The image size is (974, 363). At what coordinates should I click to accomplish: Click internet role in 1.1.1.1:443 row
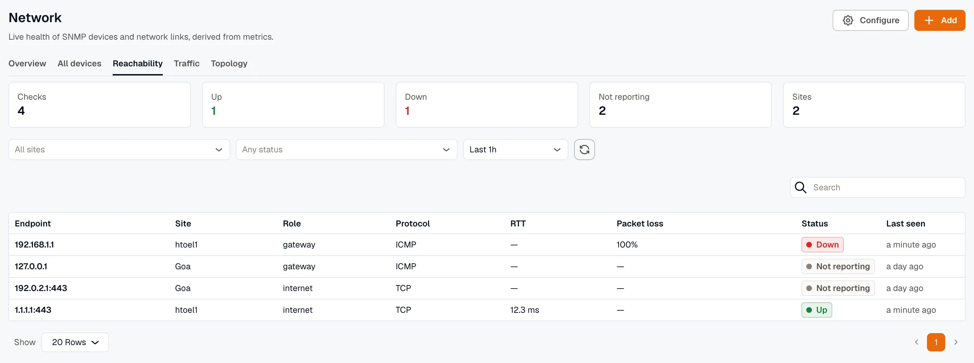[x=298, y=310]
